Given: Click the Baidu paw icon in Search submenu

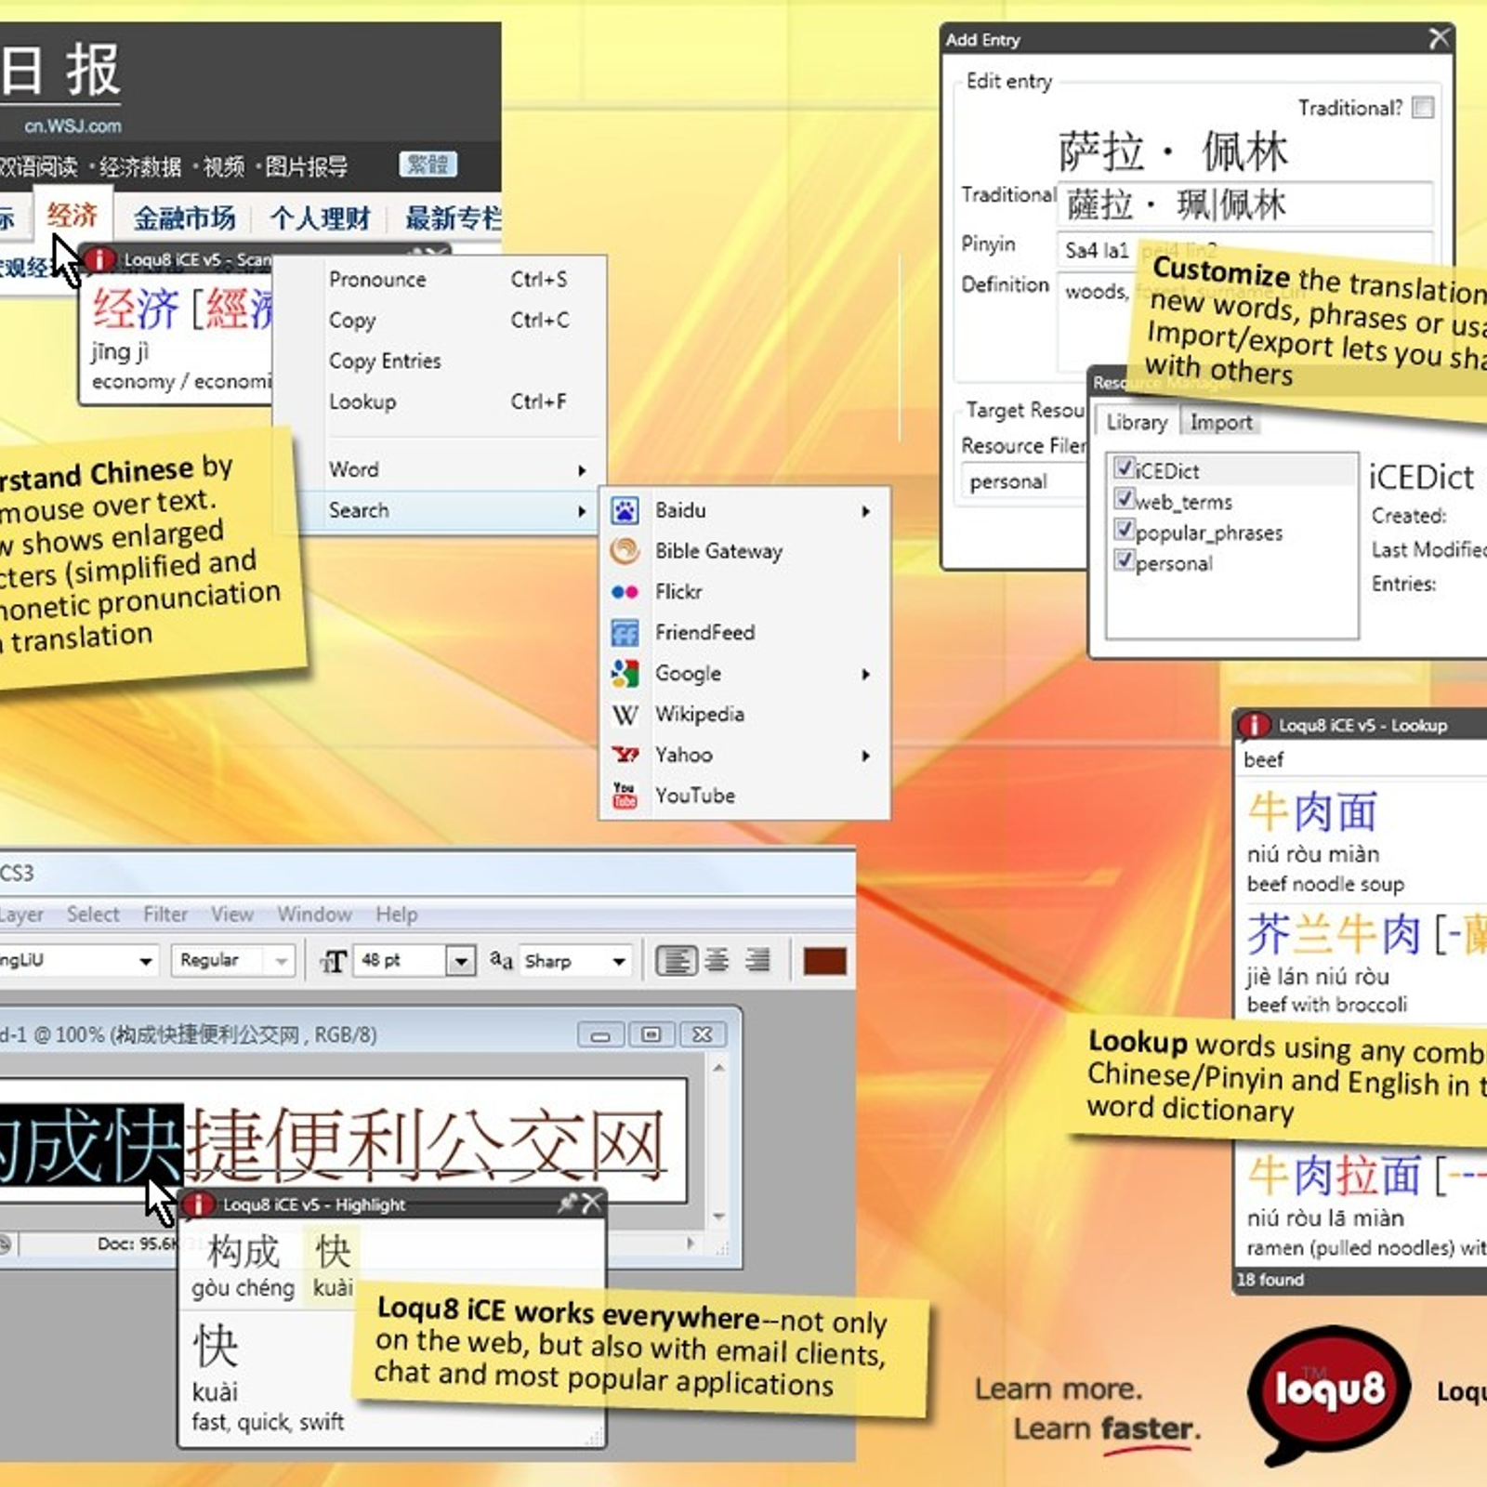Looking at the screenshot, I should (625, 510).
